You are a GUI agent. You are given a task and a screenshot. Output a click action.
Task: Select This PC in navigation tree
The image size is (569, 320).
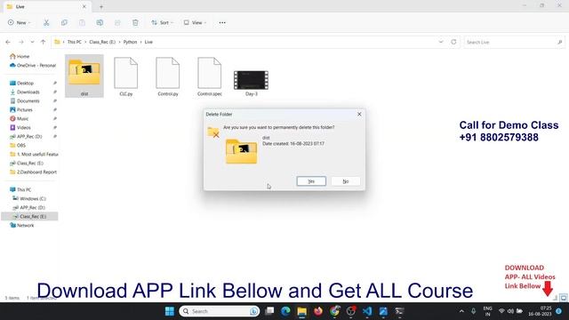(x=20, y=189)
